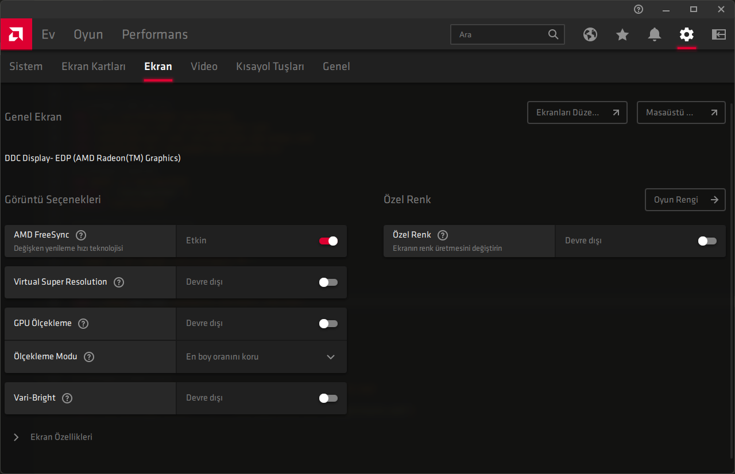The image size is (735, 474).
Task: Click the search magnifier icon
Action: 553,34
